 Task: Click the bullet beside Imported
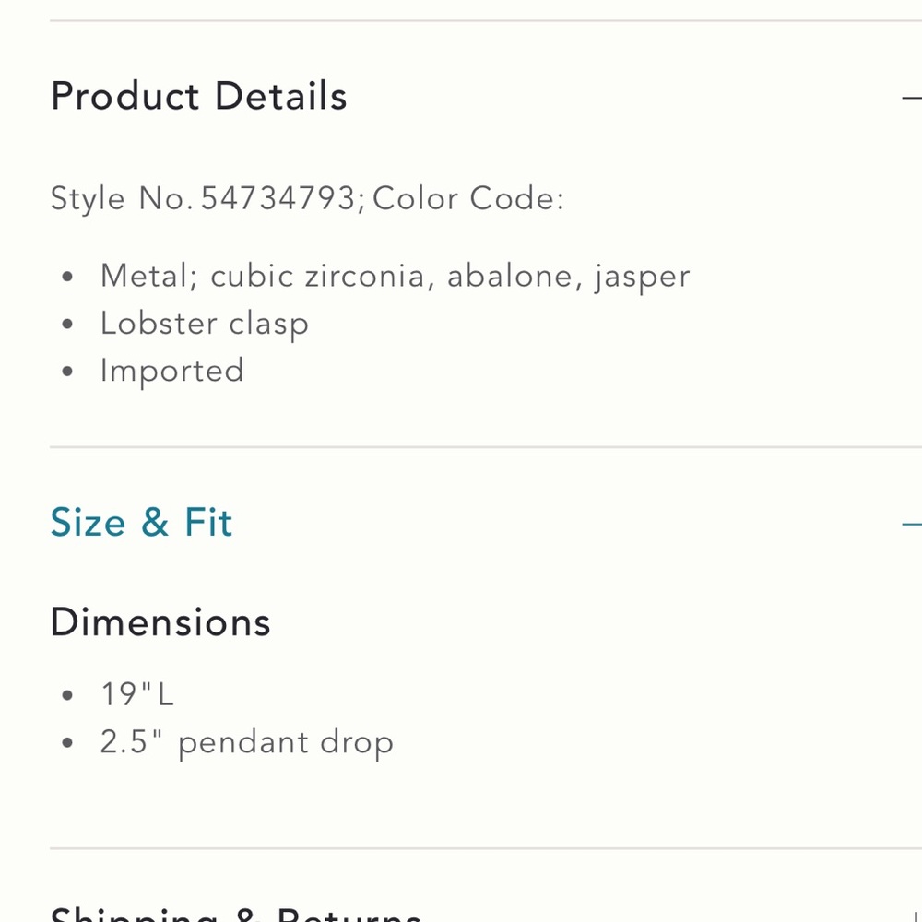coord(67,371)
